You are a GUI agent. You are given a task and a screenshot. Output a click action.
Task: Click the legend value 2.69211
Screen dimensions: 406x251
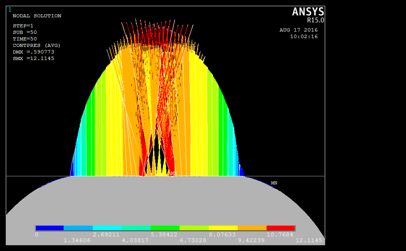[106, 235]
